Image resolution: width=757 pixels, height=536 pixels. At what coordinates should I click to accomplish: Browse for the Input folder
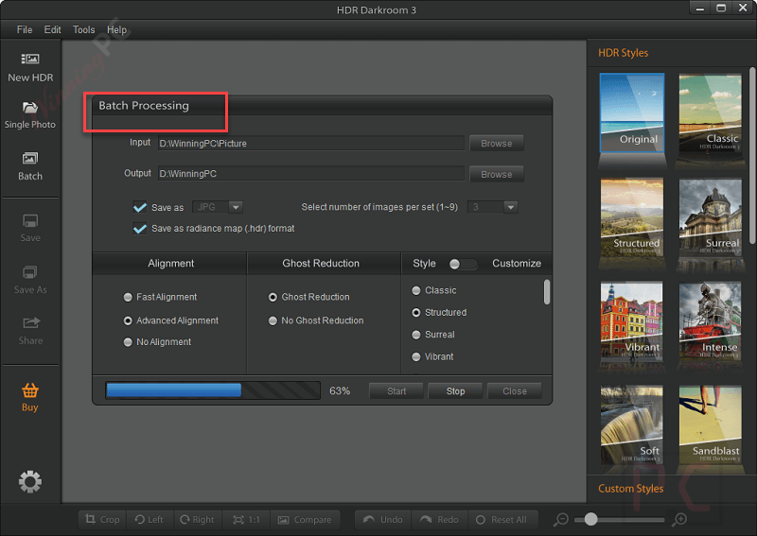[496, 144]
